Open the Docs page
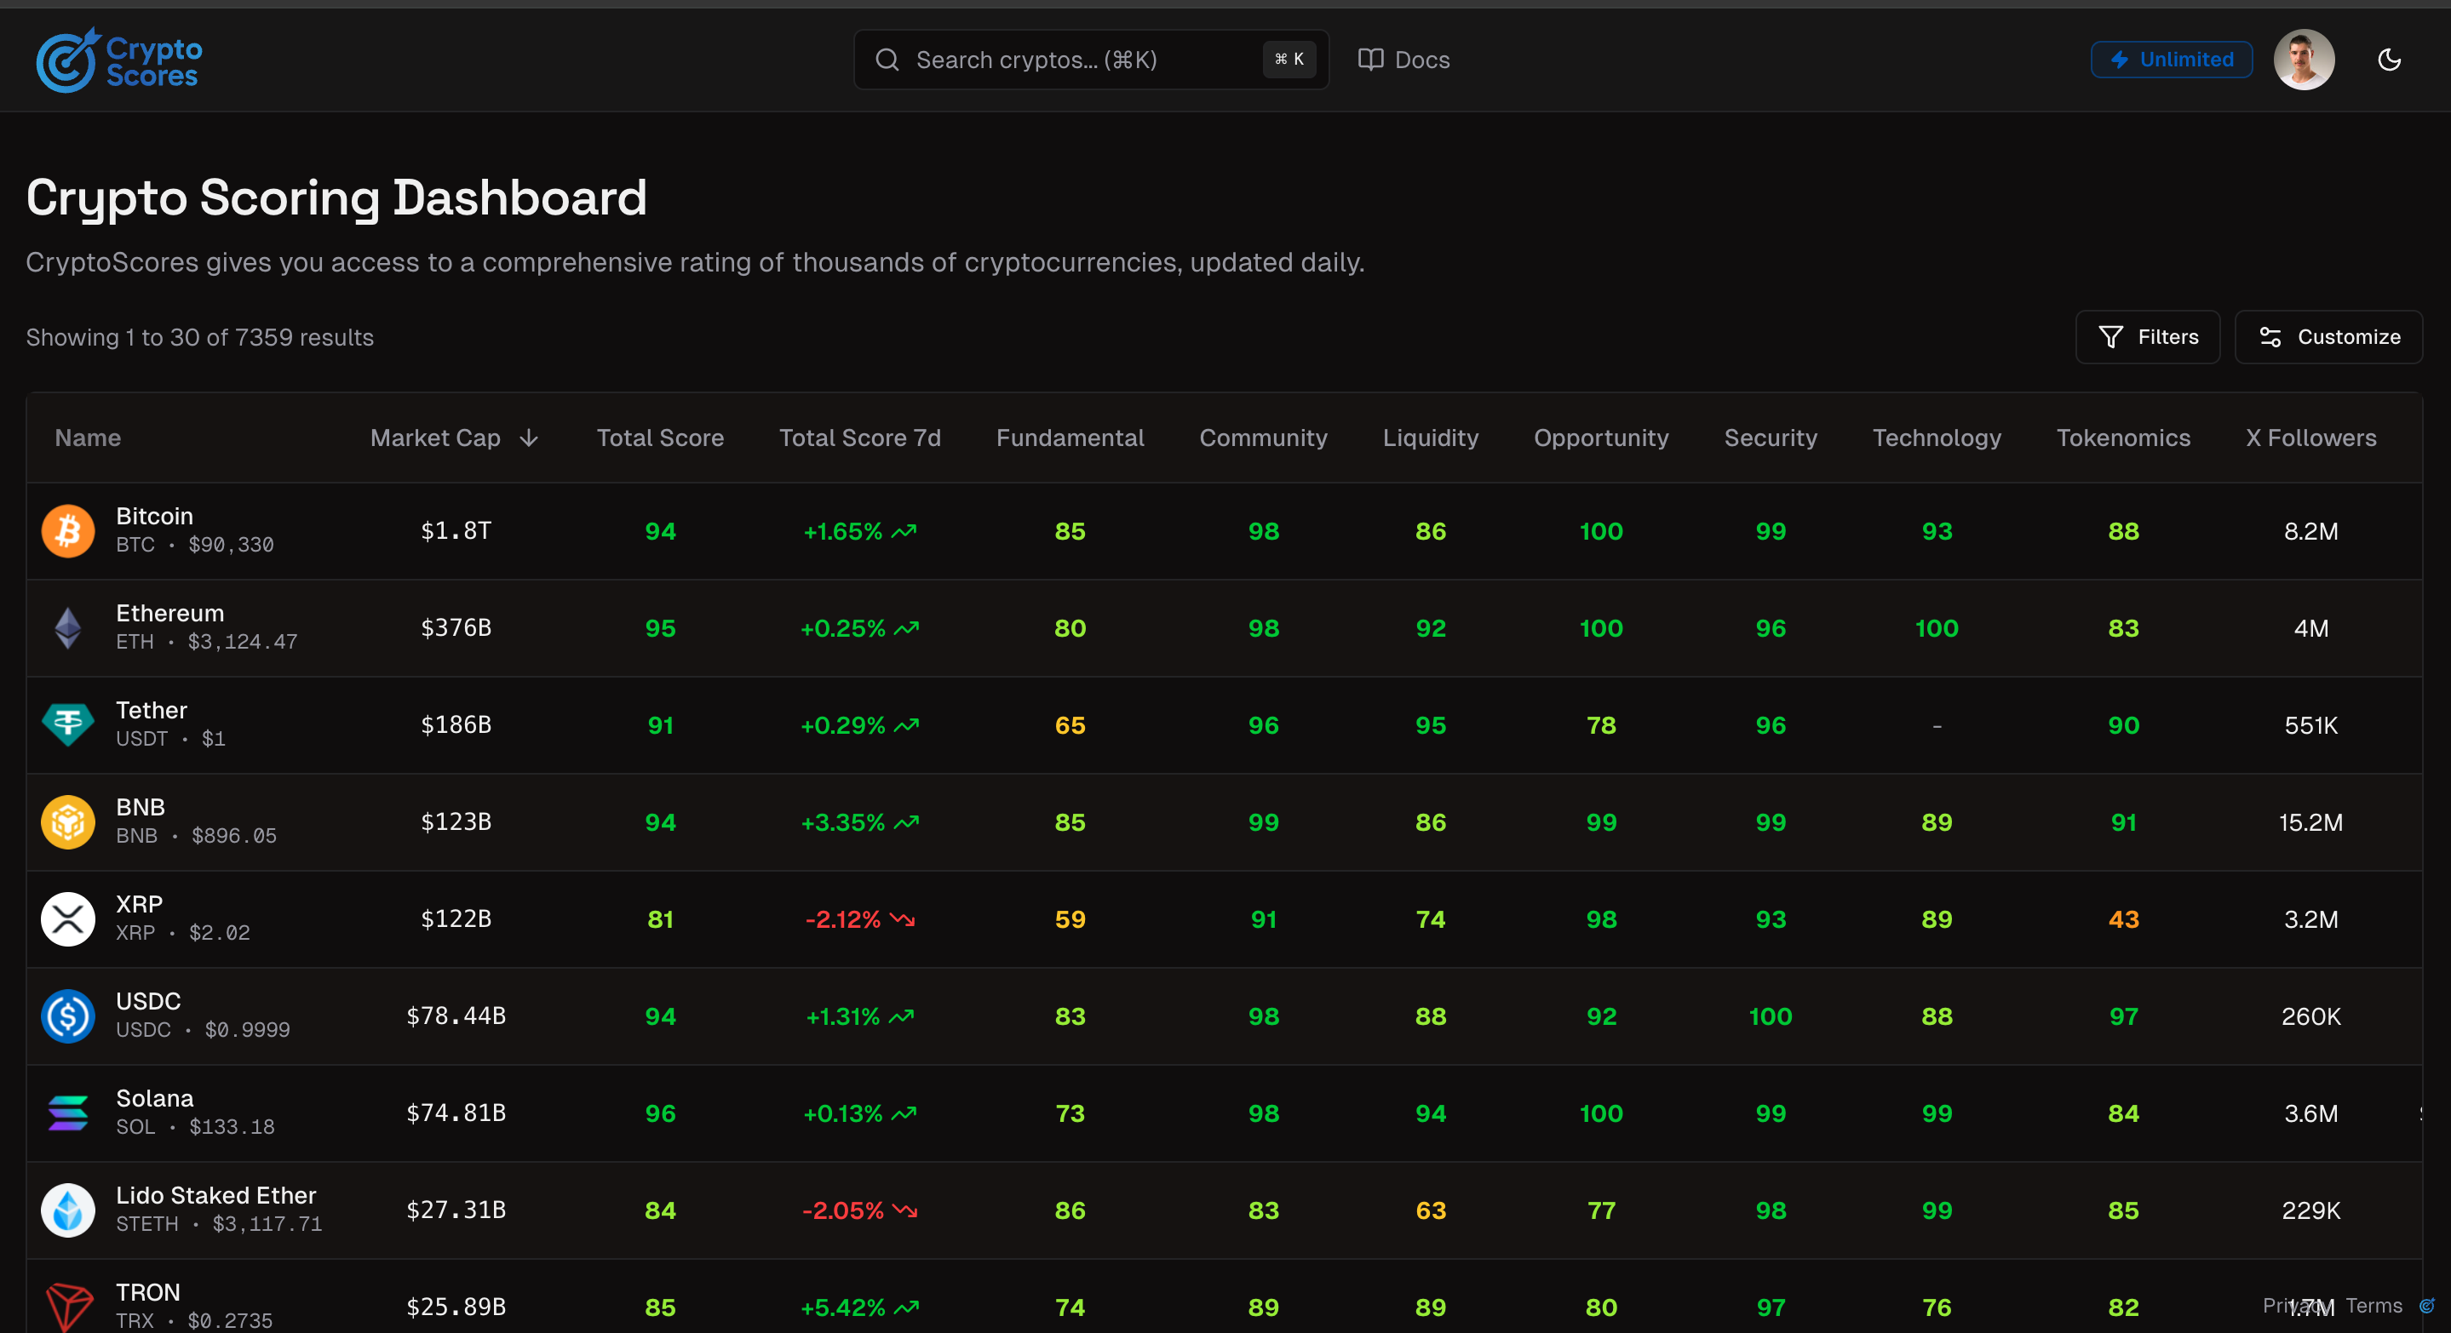The image size is (2451, 1333). pos(1403,59)
